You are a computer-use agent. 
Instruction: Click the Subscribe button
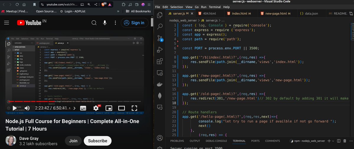pos(98,141)
